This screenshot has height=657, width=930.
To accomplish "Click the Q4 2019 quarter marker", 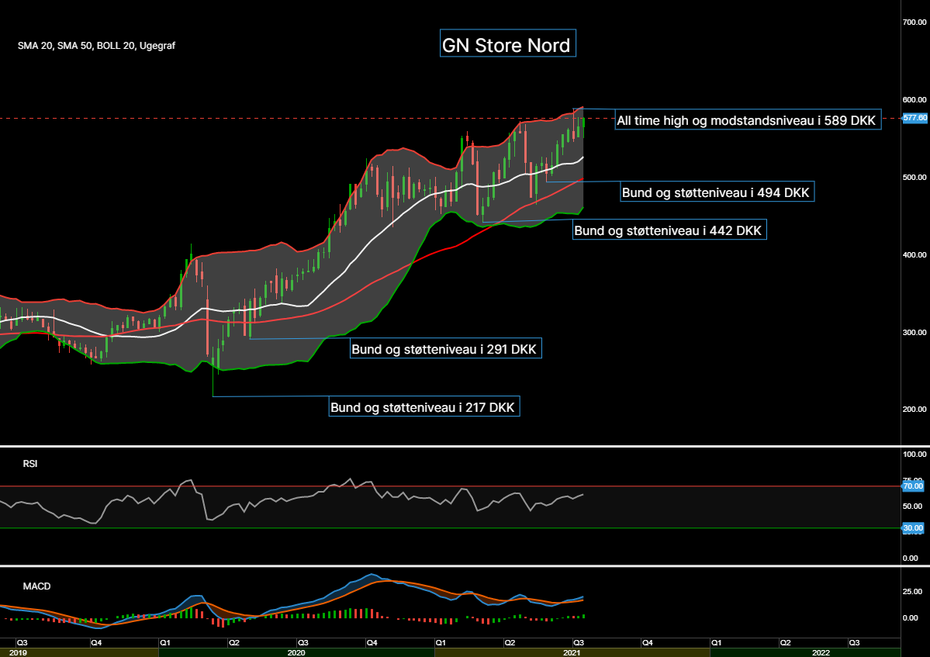I will (x=95, y=642).
